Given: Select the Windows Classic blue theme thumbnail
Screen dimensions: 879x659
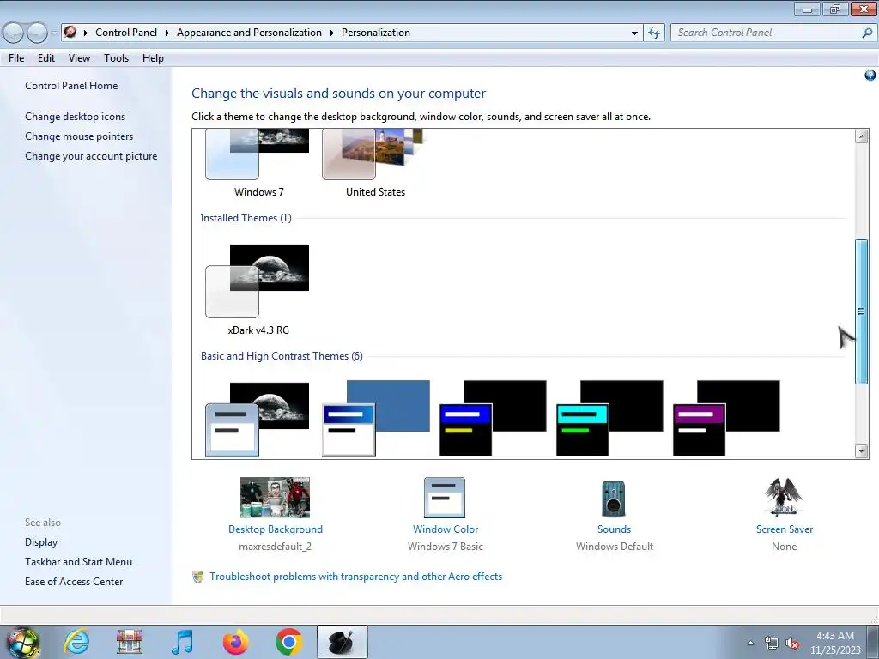Looking at the screenshot, I should pos(376,419).
